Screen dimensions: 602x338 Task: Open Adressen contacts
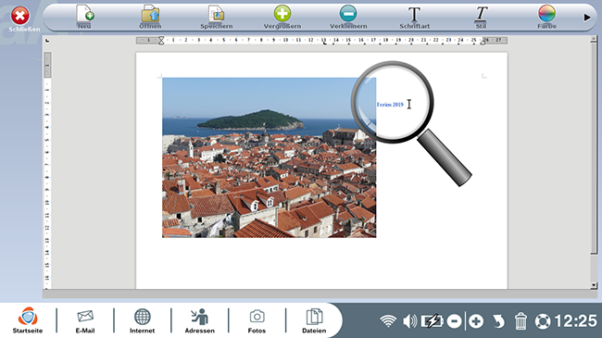pos(200,320)
